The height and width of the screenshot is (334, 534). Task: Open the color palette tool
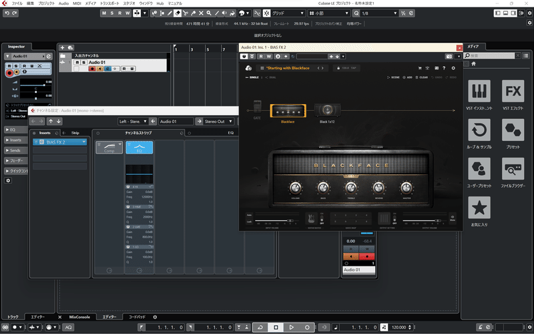click(244, 13)
